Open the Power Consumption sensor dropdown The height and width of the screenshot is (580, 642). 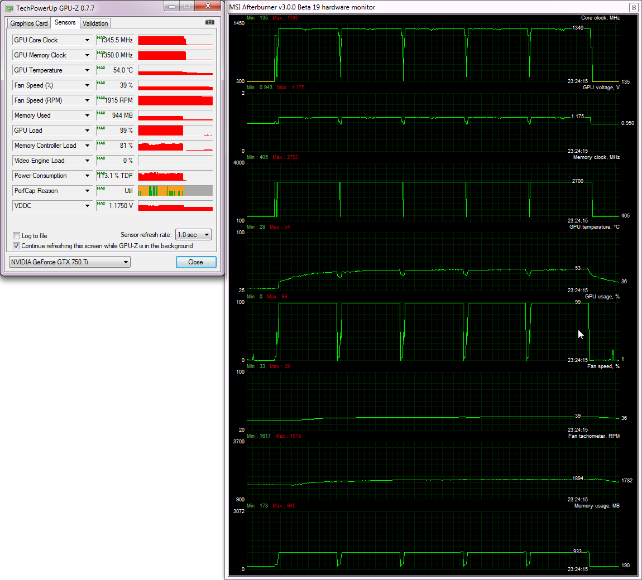click(x=87, y=176)
